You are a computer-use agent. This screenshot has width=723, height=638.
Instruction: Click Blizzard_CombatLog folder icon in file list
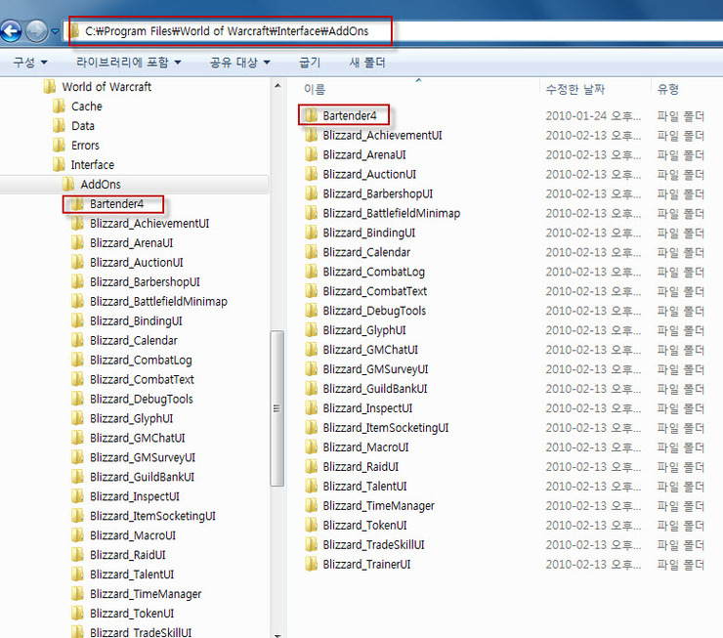click(x=312, y=272)
